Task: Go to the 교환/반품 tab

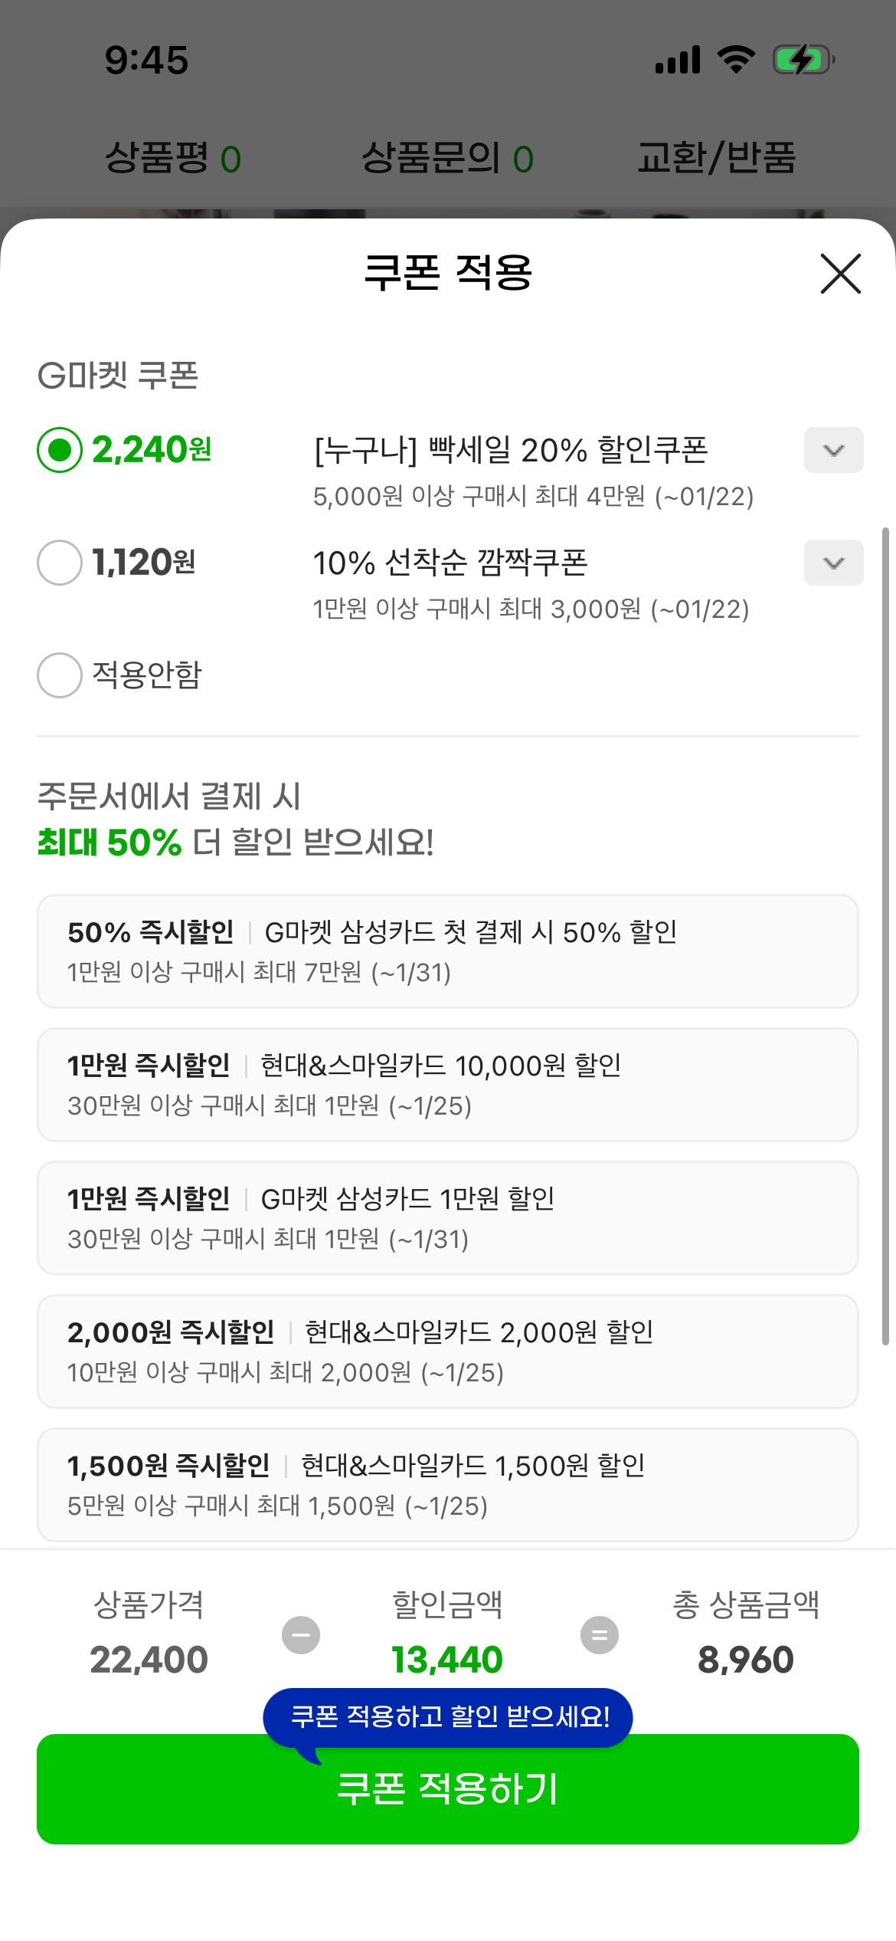Action: 717,159
